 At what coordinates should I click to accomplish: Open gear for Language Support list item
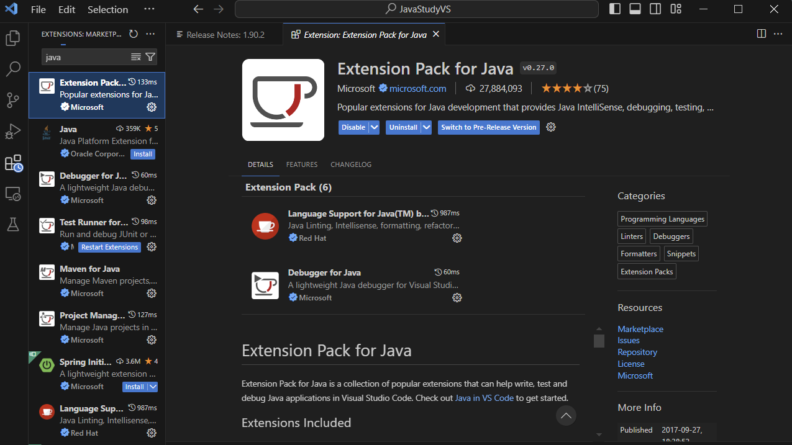152,433
